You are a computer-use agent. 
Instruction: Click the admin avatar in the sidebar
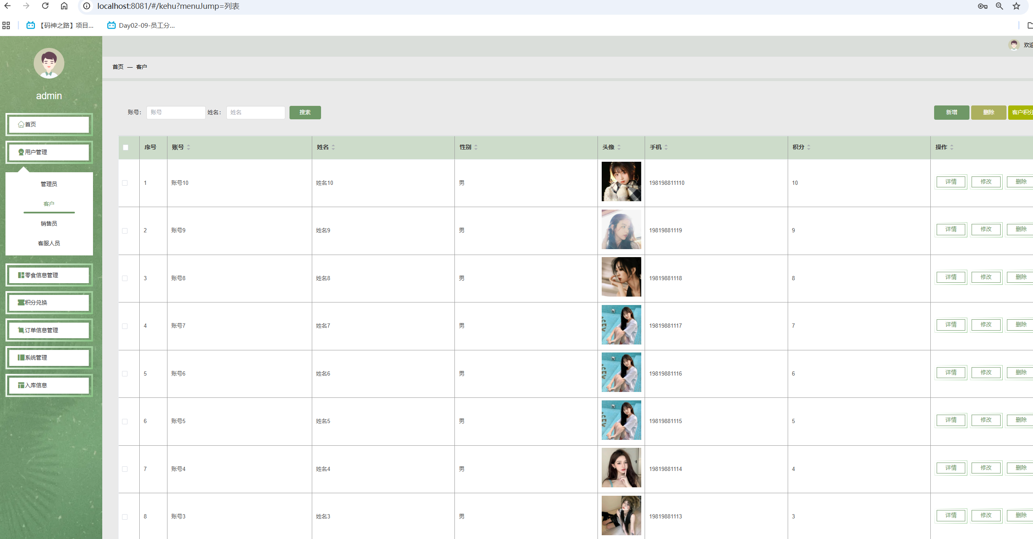tap(49, 63)
